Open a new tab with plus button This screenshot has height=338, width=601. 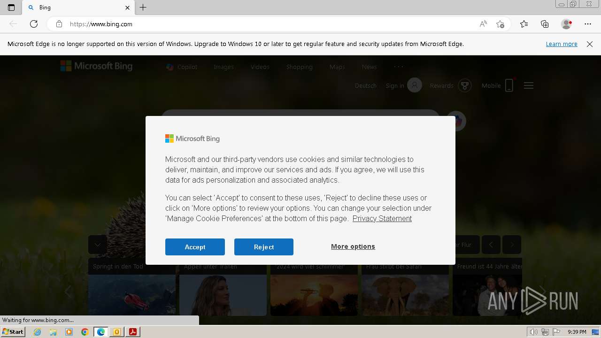143,8
